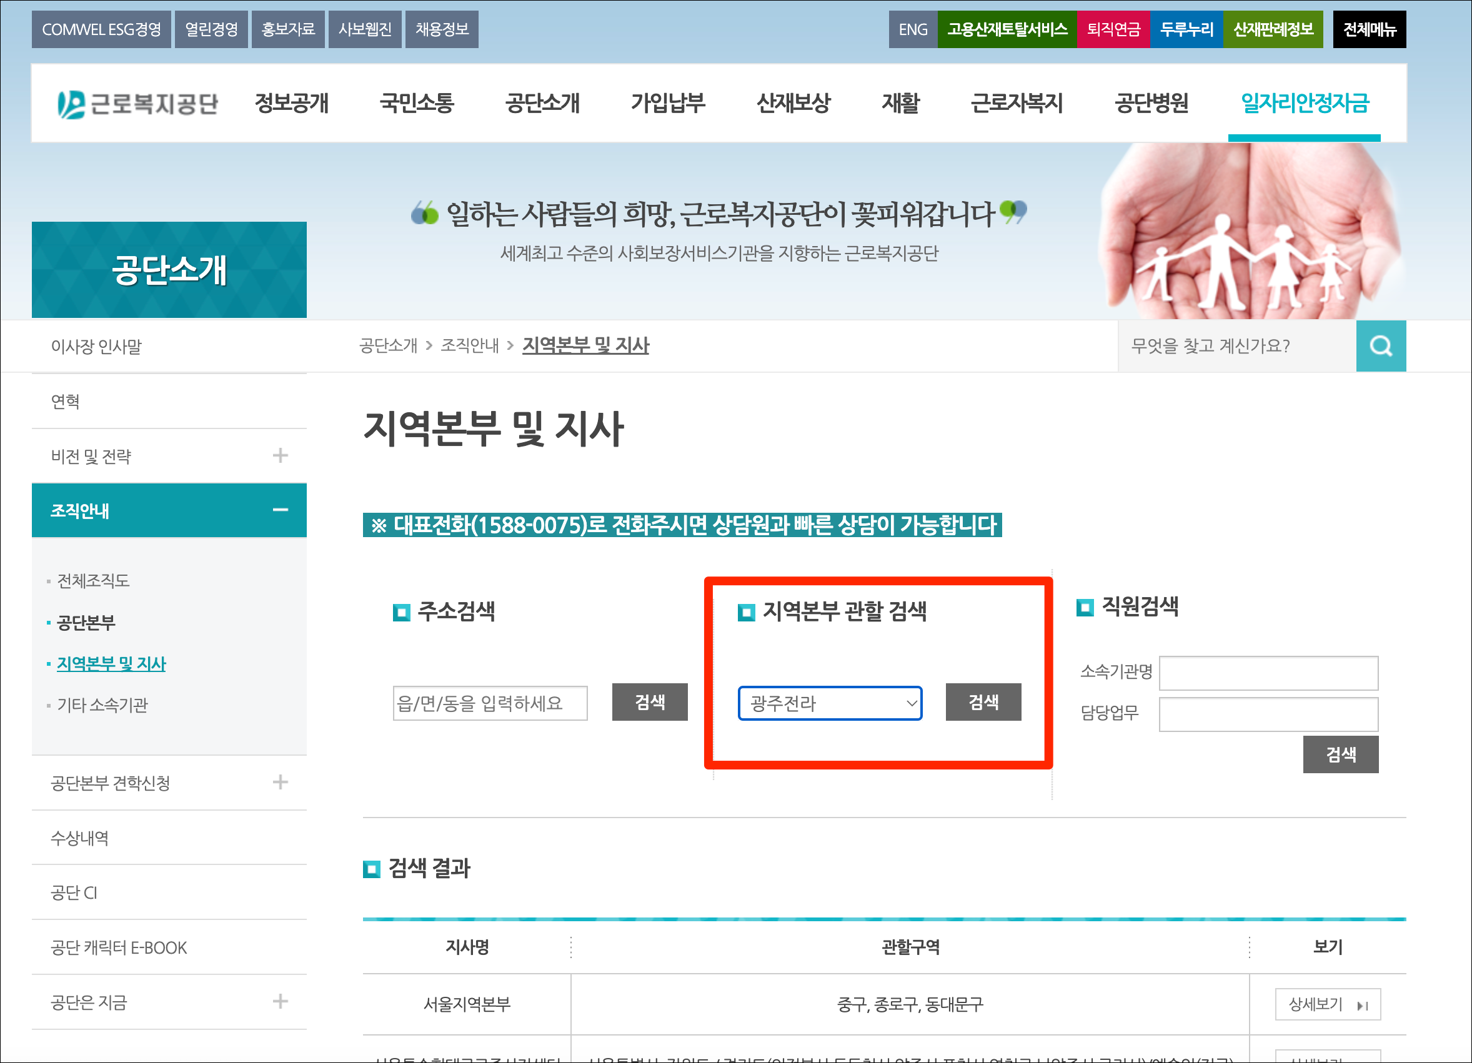Image resolution: width=1472 pixels, height=1063 pixels.
Task: Click the 조직안내 breadcrumb link
Action: point(469,345)
